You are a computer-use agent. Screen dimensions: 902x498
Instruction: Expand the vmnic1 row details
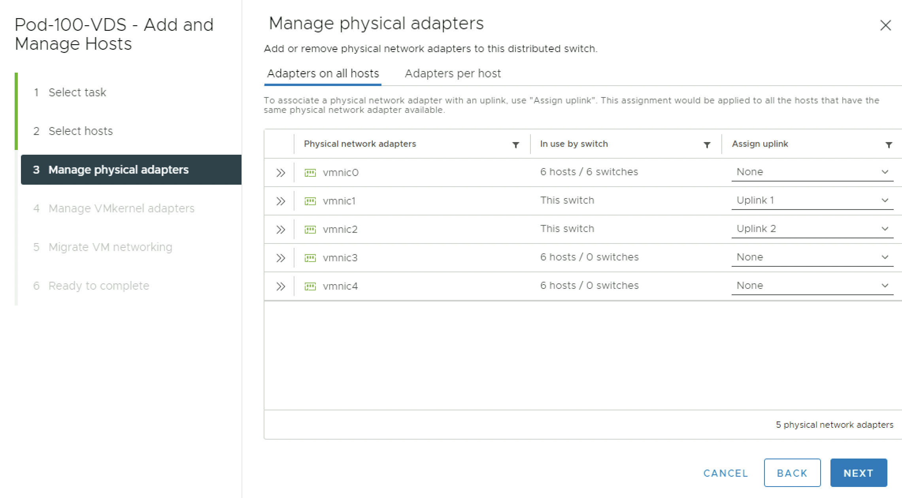click(280, 201)
